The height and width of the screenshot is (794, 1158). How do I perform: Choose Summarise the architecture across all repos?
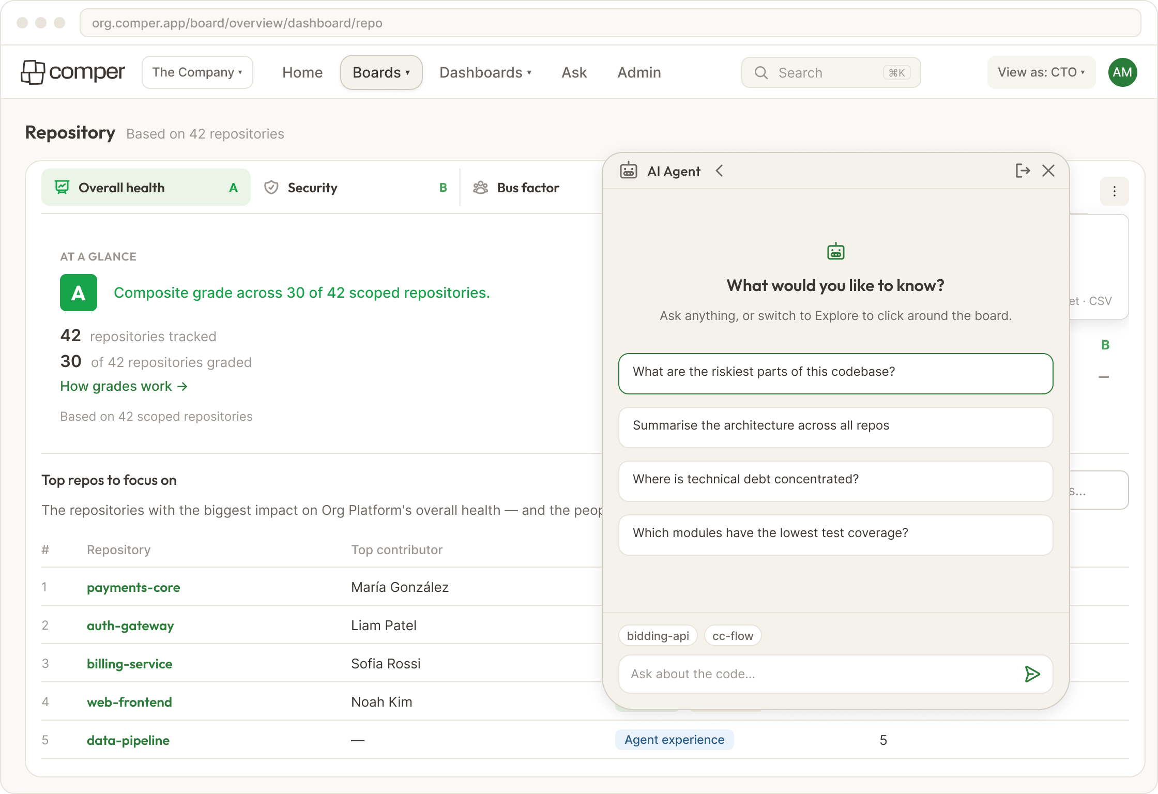pos(836,427)
